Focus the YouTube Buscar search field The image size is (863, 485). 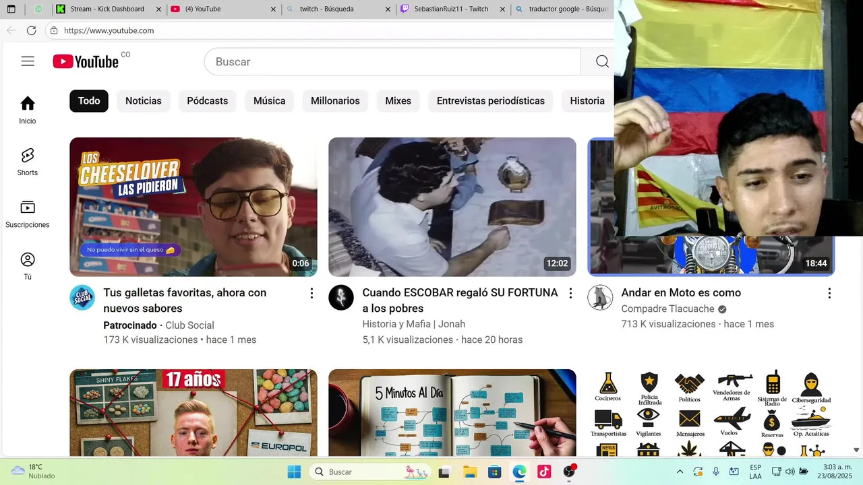coord(392,61)
